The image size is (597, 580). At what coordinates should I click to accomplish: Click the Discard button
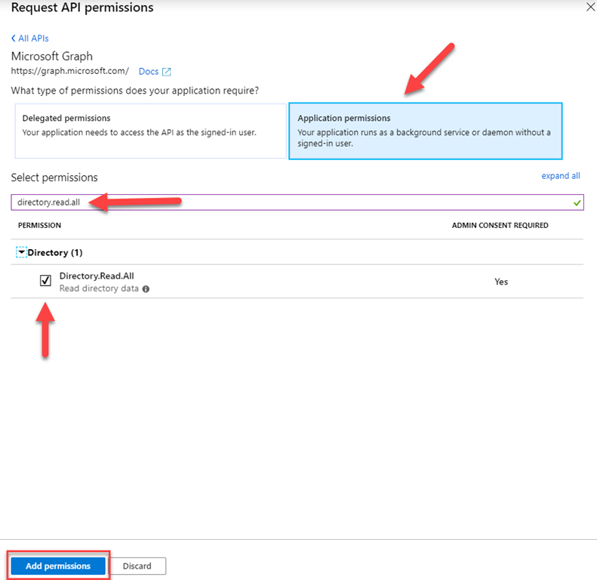(137, 566)
